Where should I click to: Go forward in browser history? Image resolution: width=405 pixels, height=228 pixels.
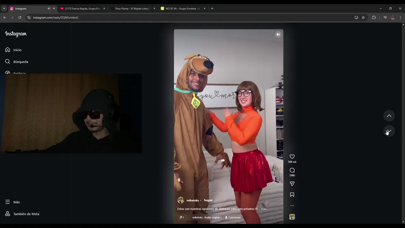pyautogui.click(x=12, y=17)
